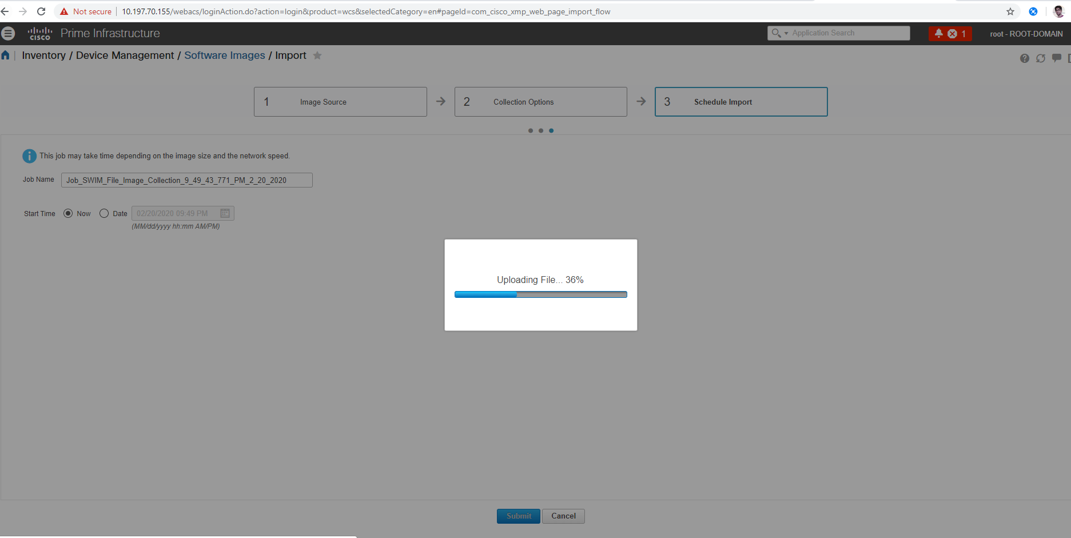This screenshot has width=1071, height=538.
Task: Click the browser address bar URL
Action: coord(366,11)
